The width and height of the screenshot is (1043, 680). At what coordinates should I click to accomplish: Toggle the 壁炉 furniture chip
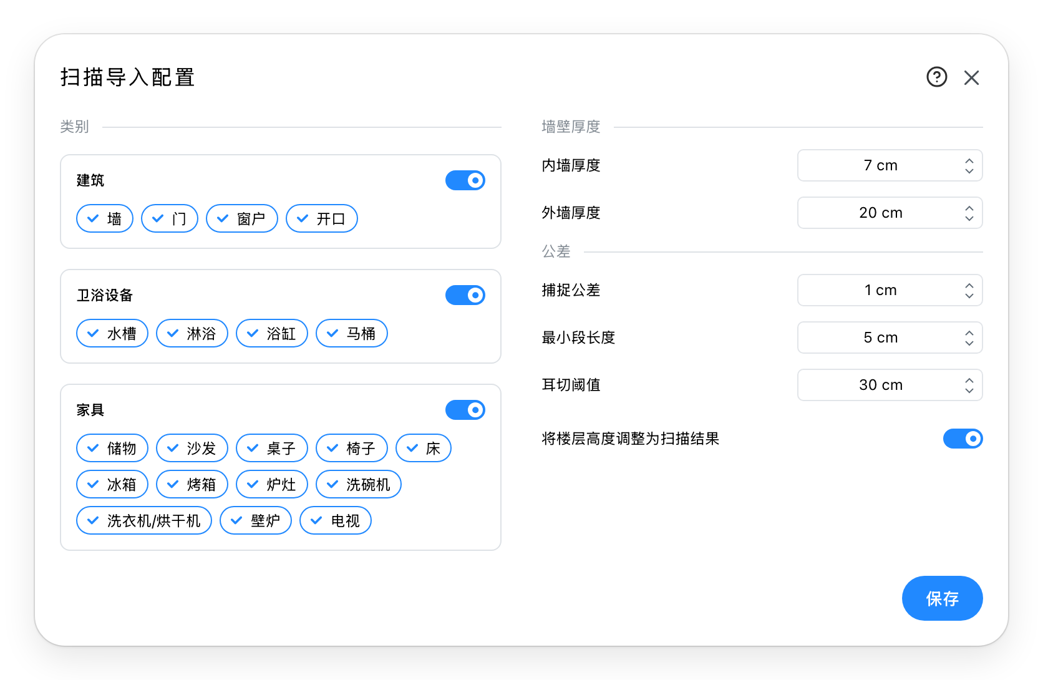tap(256, 520)
